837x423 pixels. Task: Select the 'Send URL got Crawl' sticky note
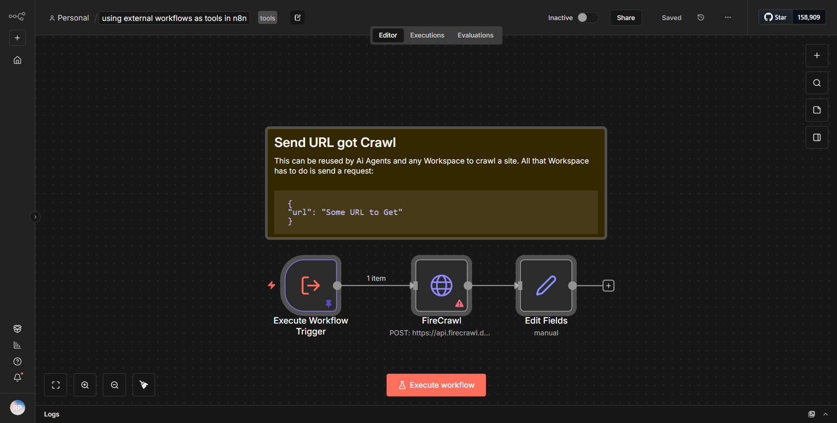point(436,183)
